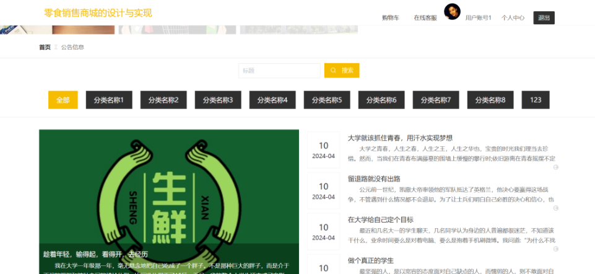Open arrow icon for 留退路就没有出路 article
Viewport: 595px width, 274px height.
coord(556,208)
